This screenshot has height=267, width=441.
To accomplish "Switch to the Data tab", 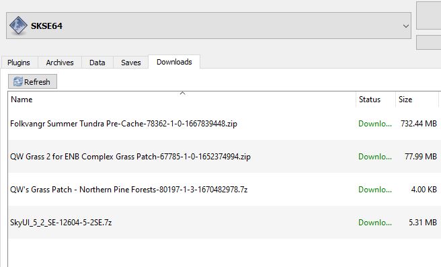I will (x=97, y=62).
